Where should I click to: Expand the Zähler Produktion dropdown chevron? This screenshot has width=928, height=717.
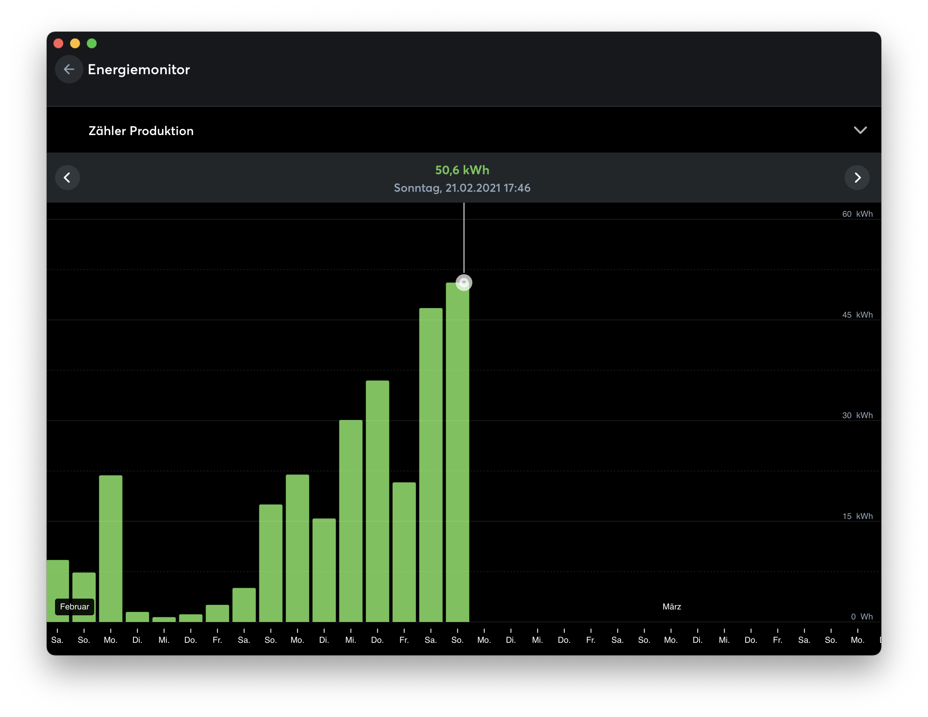860,130
